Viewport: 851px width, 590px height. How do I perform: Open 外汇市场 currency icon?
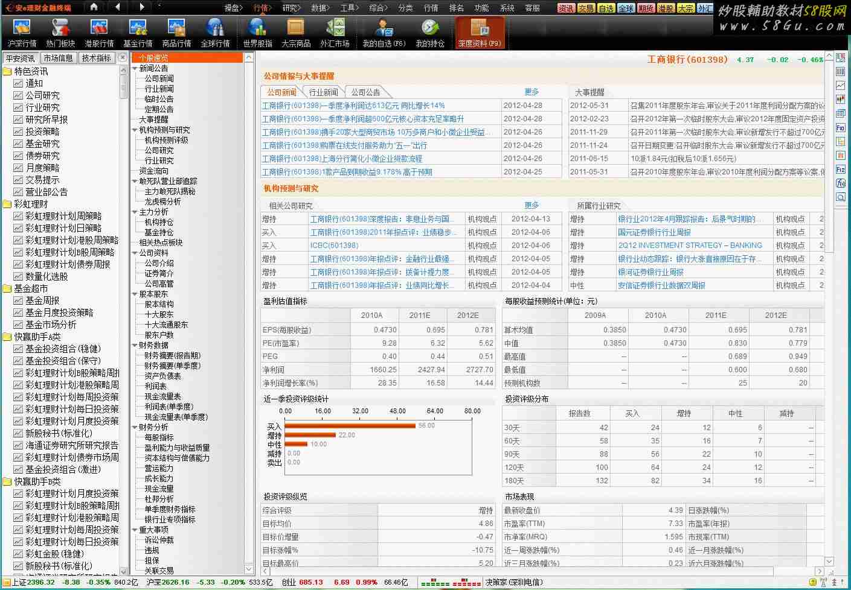[x=335, y=28]
